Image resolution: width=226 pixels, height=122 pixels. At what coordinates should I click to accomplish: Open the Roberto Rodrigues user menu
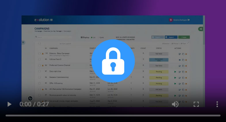pos(180,20)
